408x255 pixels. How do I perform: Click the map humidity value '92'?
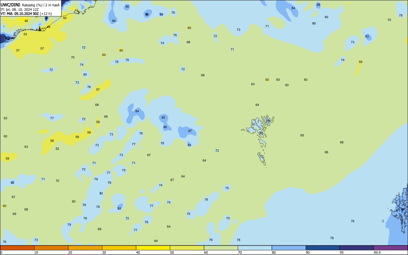pos(147,15)
